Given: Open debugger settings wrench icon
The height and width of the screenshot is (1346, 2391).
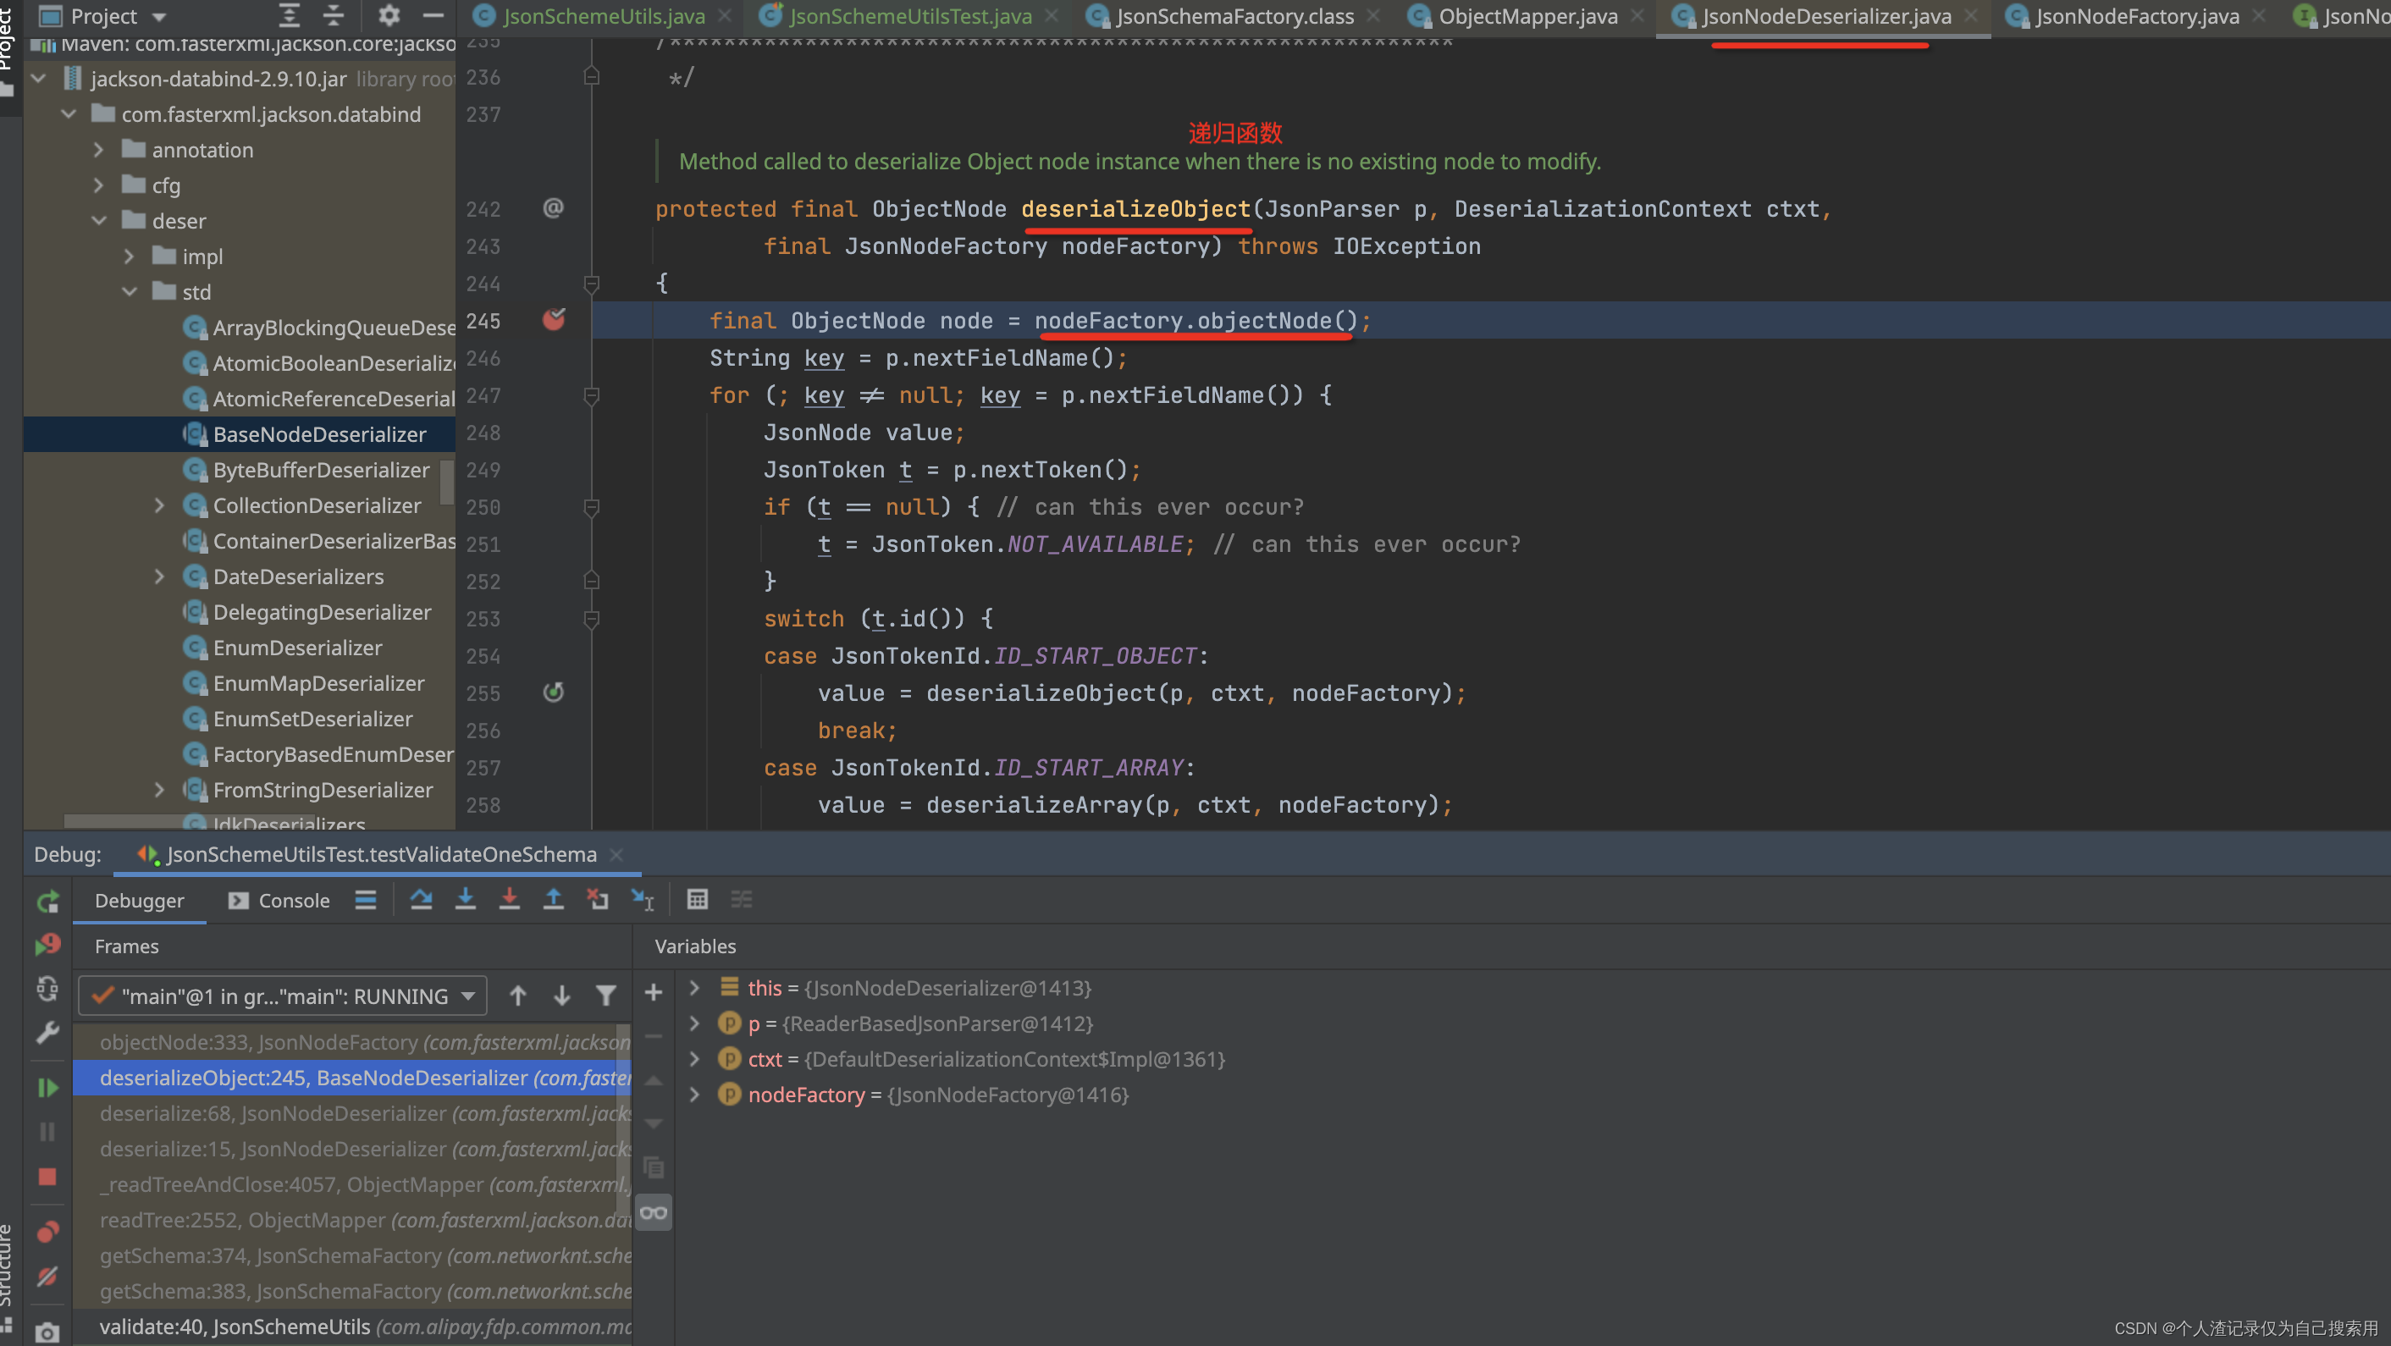Looking at the screenshot, I should tap(47, 1032).
